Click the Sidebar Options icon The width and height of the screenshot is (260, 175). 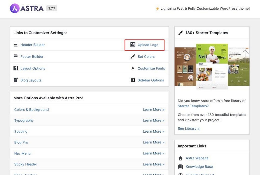coord(133,80)
